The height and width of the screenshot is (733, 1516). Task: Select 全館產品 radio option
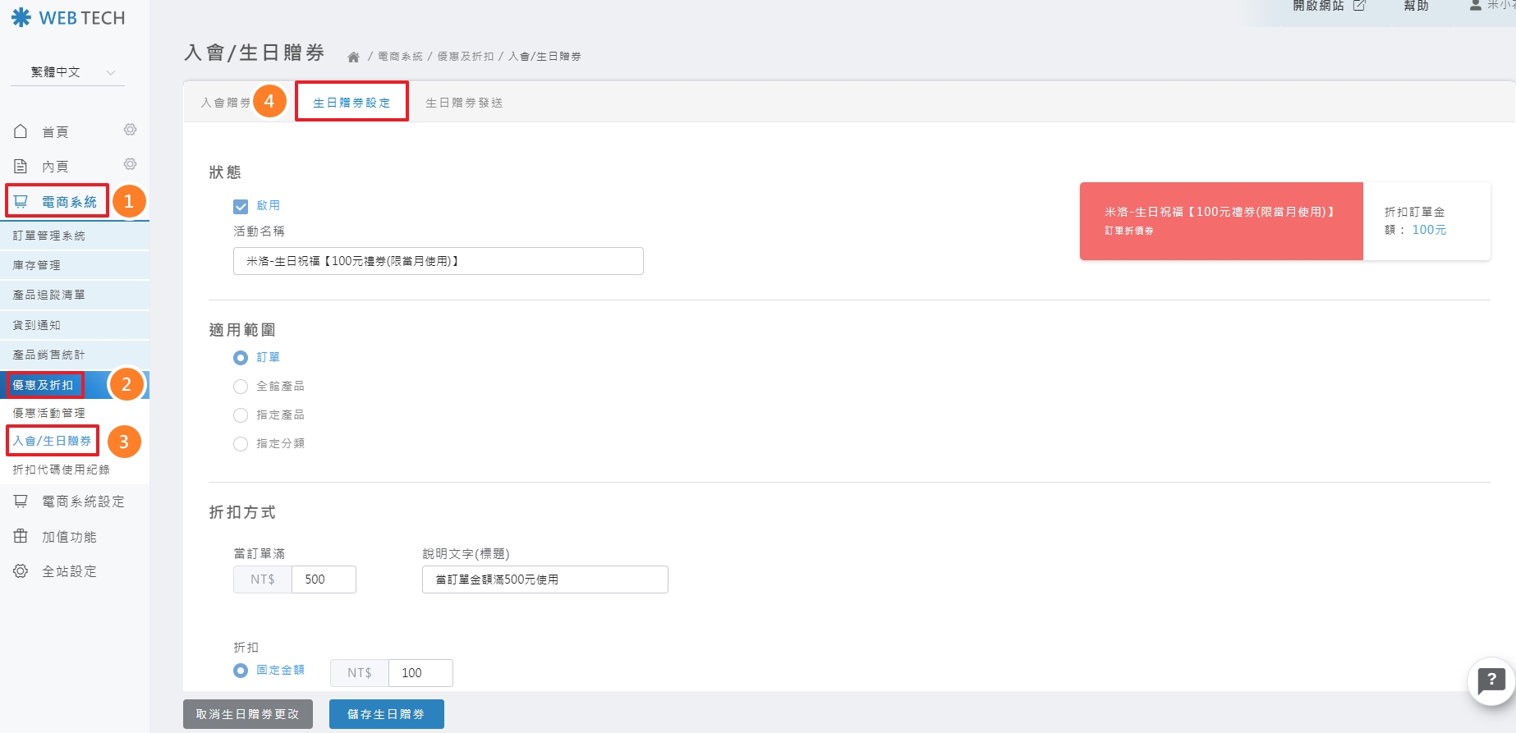pyautogui.click(x=241, y=387)
